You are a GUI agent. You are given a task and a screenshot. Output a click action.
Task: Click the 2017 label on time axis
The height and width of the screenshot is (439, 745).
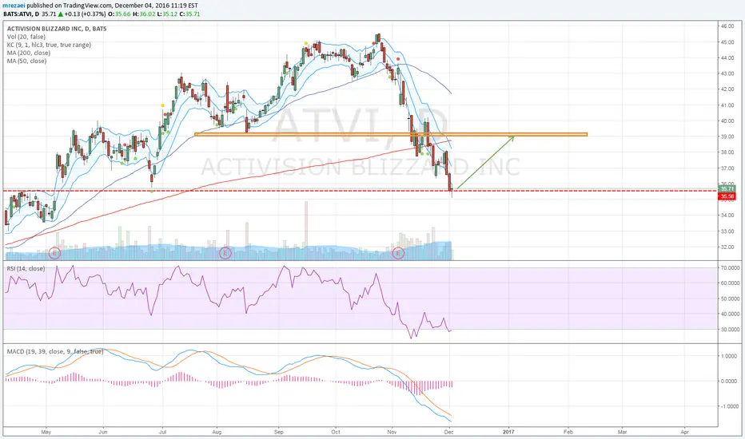click(508, 432)
